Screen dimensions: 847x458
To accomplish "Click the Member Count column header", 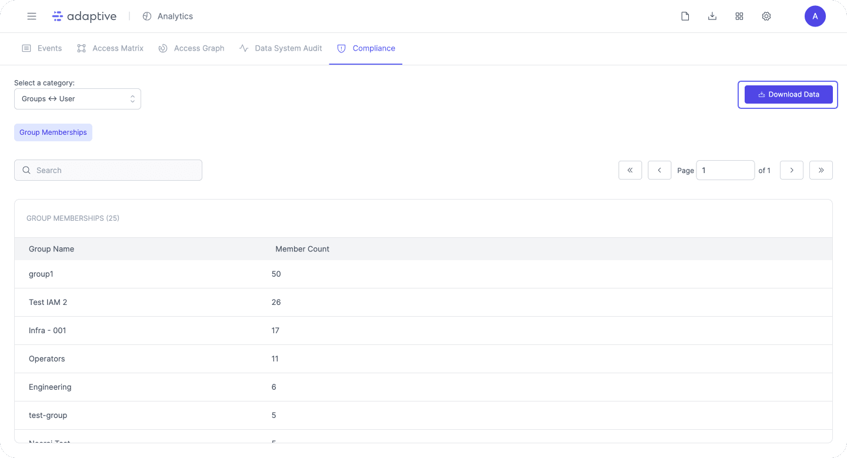I will pos(302,249).
